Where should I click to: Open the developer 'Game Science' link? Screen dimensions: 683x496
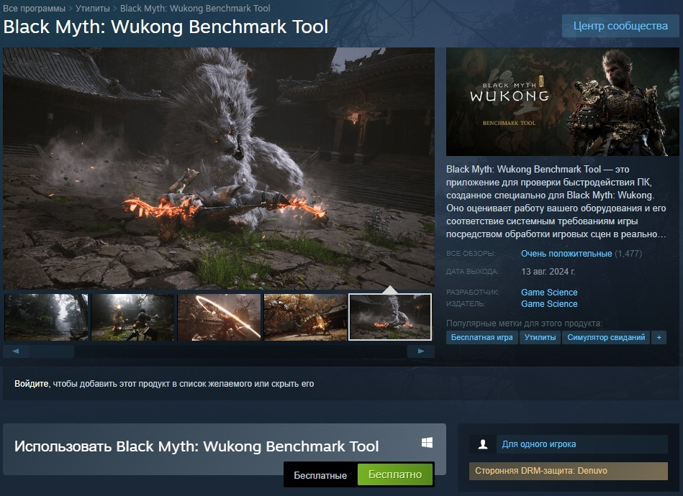549,293
